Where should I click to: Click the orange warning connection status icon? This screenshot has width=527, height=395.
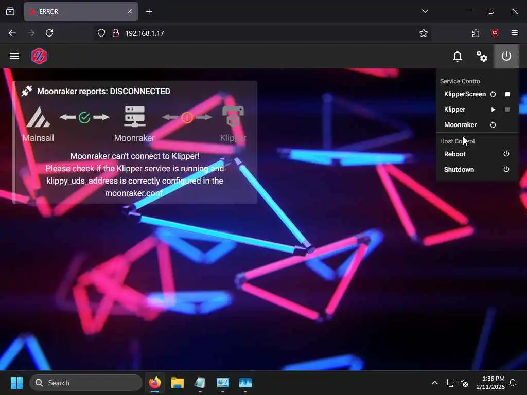click(187, 118)
